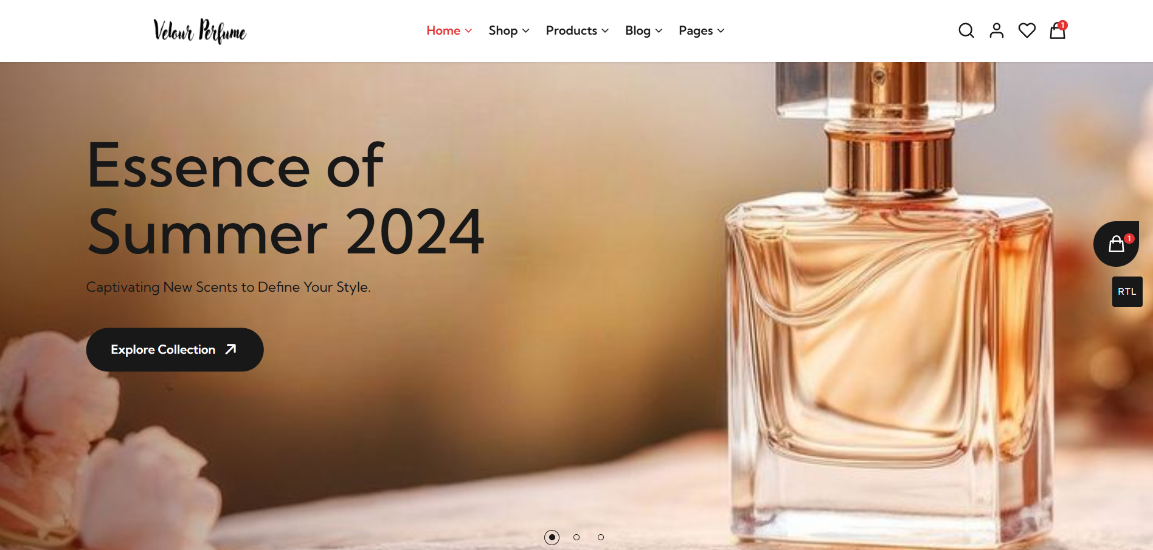Open the Blog menu
This screenshot has height=550, width=1153.
click(643, 30)
